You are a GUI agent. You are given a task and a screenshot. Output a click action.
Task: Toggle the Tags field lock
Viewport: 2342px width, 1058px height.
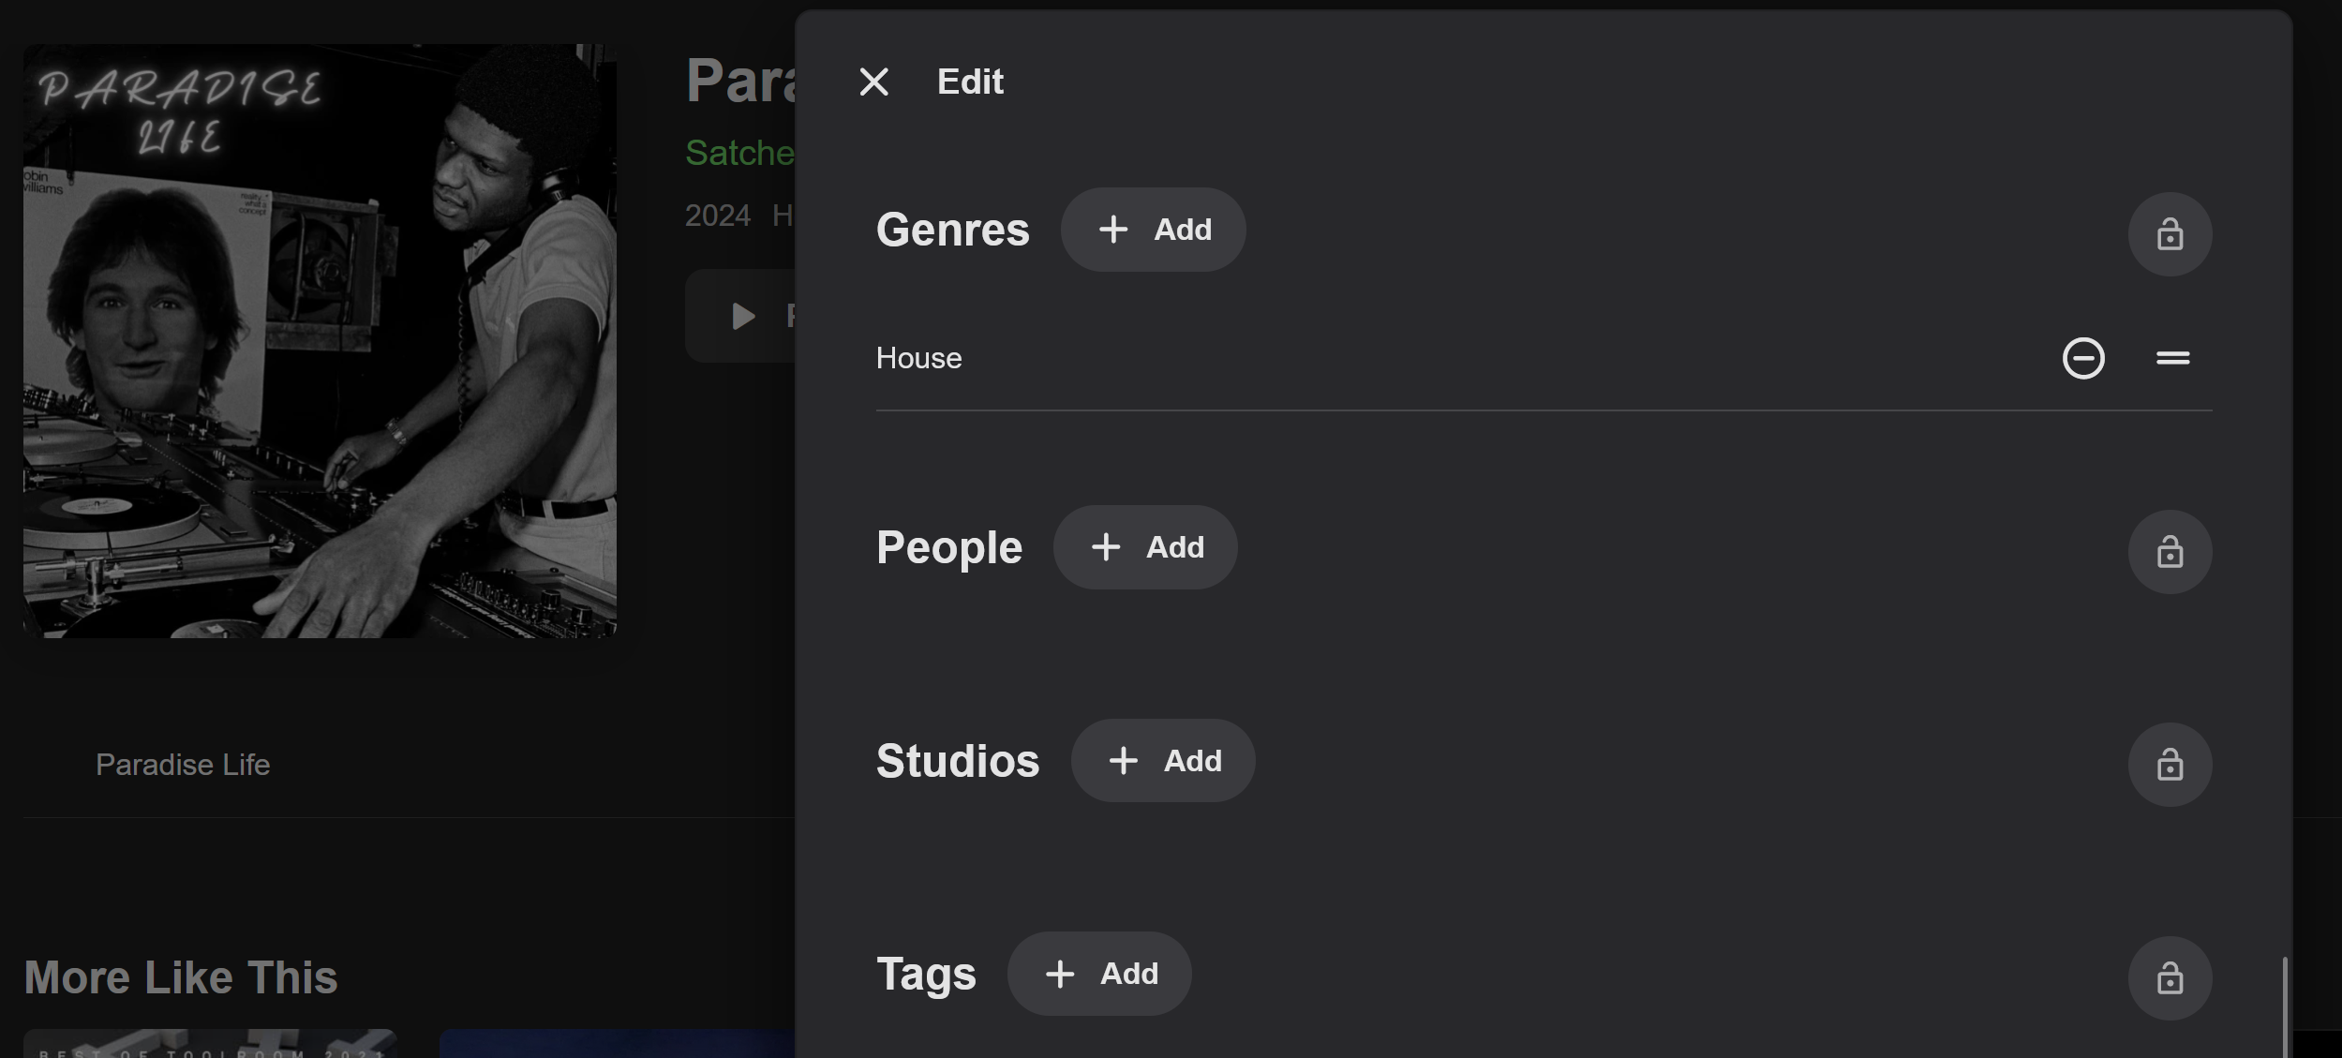pos(2170,978)
